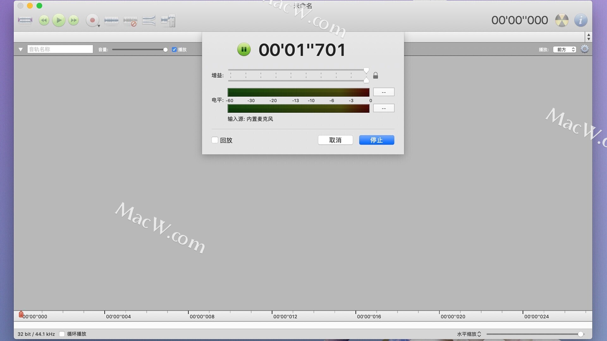Click the 水平缩放 stepper arrows
The width and height of the screenshot is (607, 341).
coord(479,334)
